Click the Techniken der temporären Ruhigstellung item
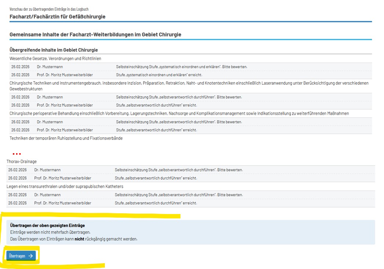Viewport: 384px width, 269px height. click(x=66, y=138)
